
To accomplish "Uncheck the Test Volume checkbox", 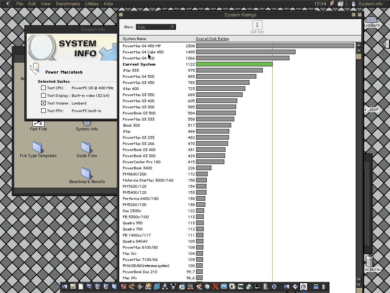I will pos(43,103).
